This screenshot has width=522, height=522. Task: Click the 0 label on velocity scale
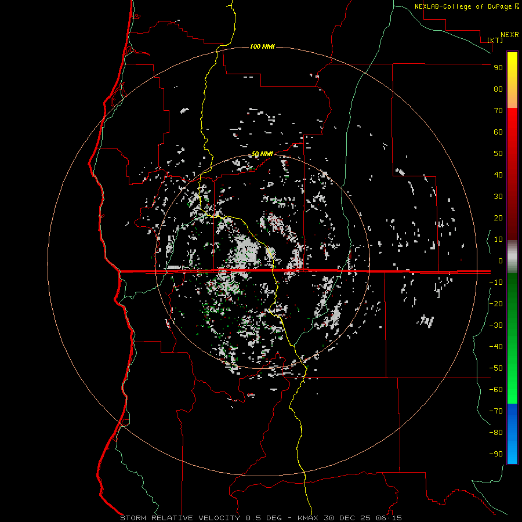click(500, 261)
